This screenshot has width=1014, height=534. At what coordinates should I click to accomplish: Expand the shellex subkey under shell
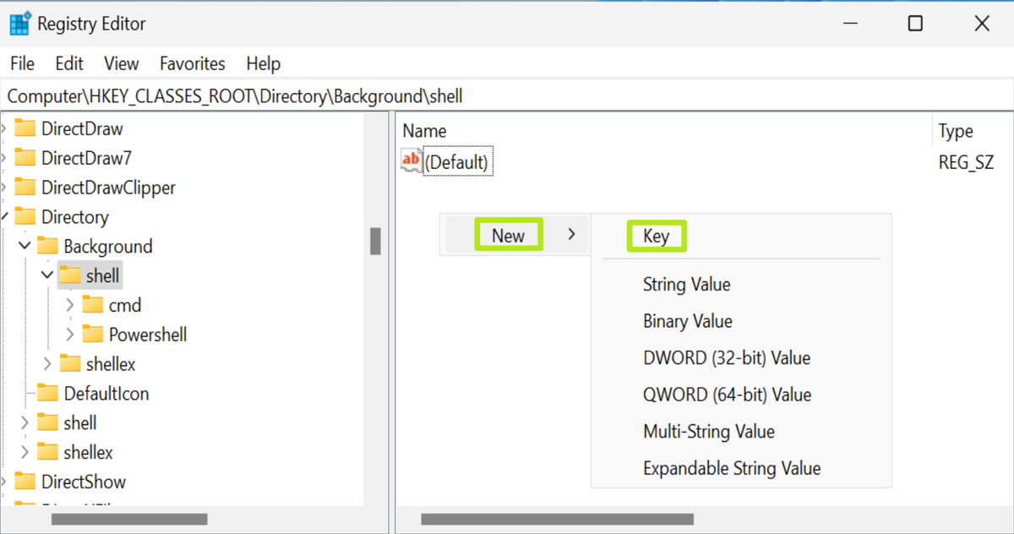coord(48,363)
